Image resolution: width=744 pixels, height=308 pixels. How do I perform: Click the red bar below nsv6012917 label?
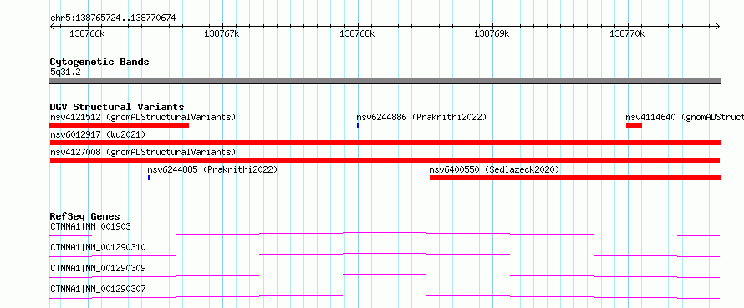pos(385,143)
